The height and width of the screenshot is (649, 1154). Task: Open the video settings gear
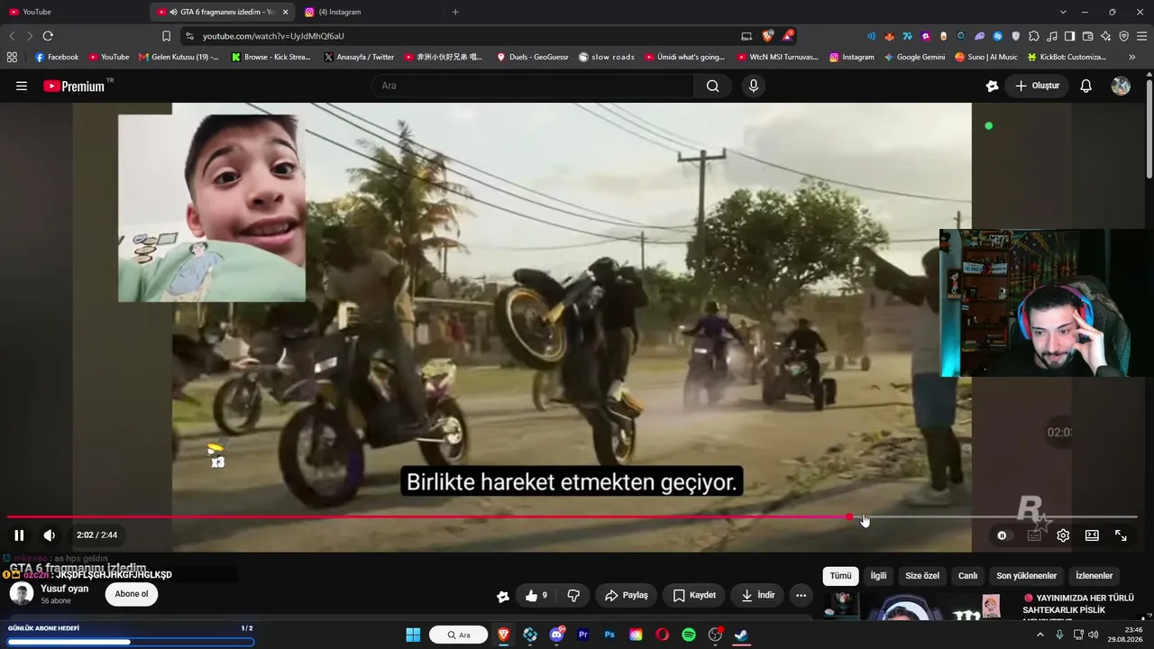pyautogui.click(x=1063, y=535)
